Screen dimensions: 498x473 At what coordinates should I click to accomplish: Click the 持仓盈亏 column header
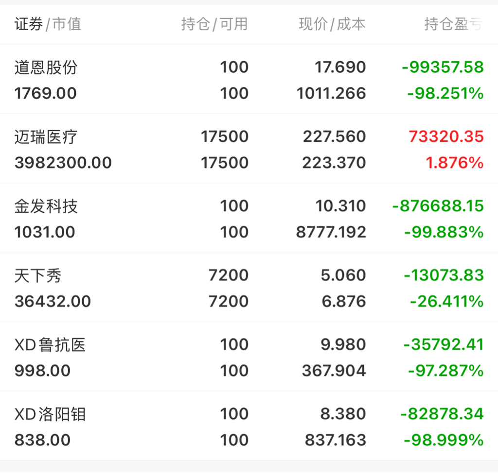(454, 24)
